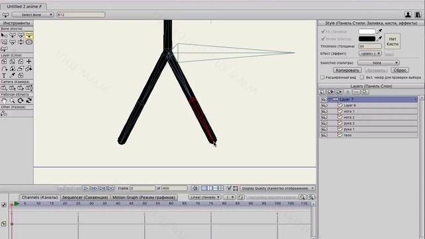Click the current Frame number field
425x239 pixels.
click(x=142, y=188)
